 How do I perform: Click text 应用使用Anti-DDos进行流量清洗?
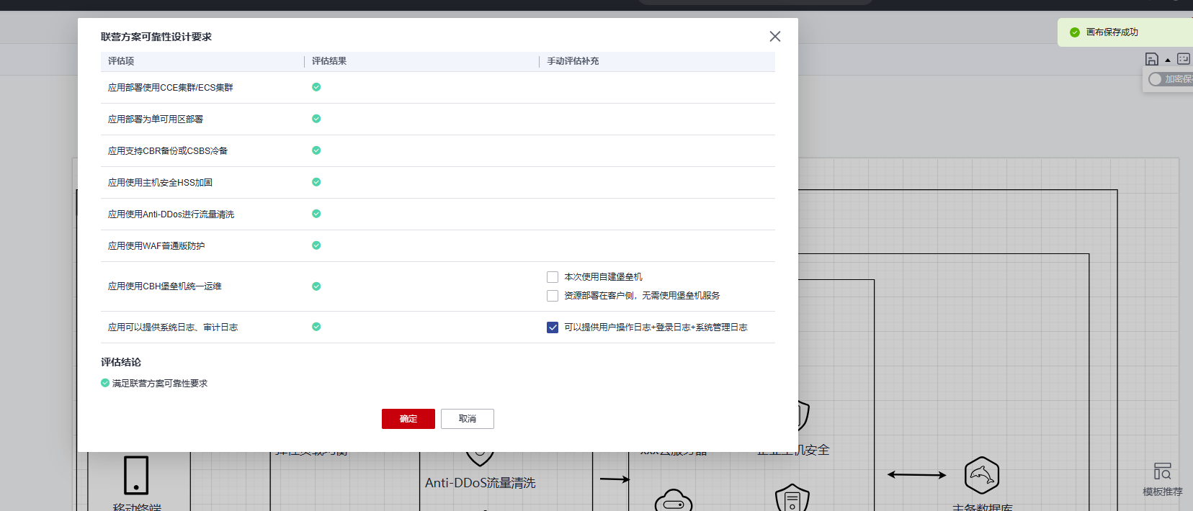coord(171,214)
